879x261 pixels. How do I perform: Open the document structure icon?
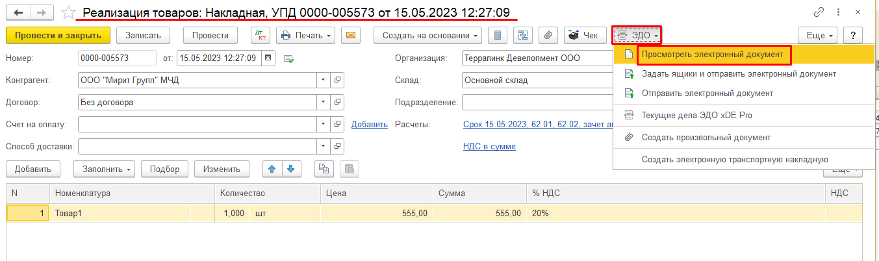(524, 35)
